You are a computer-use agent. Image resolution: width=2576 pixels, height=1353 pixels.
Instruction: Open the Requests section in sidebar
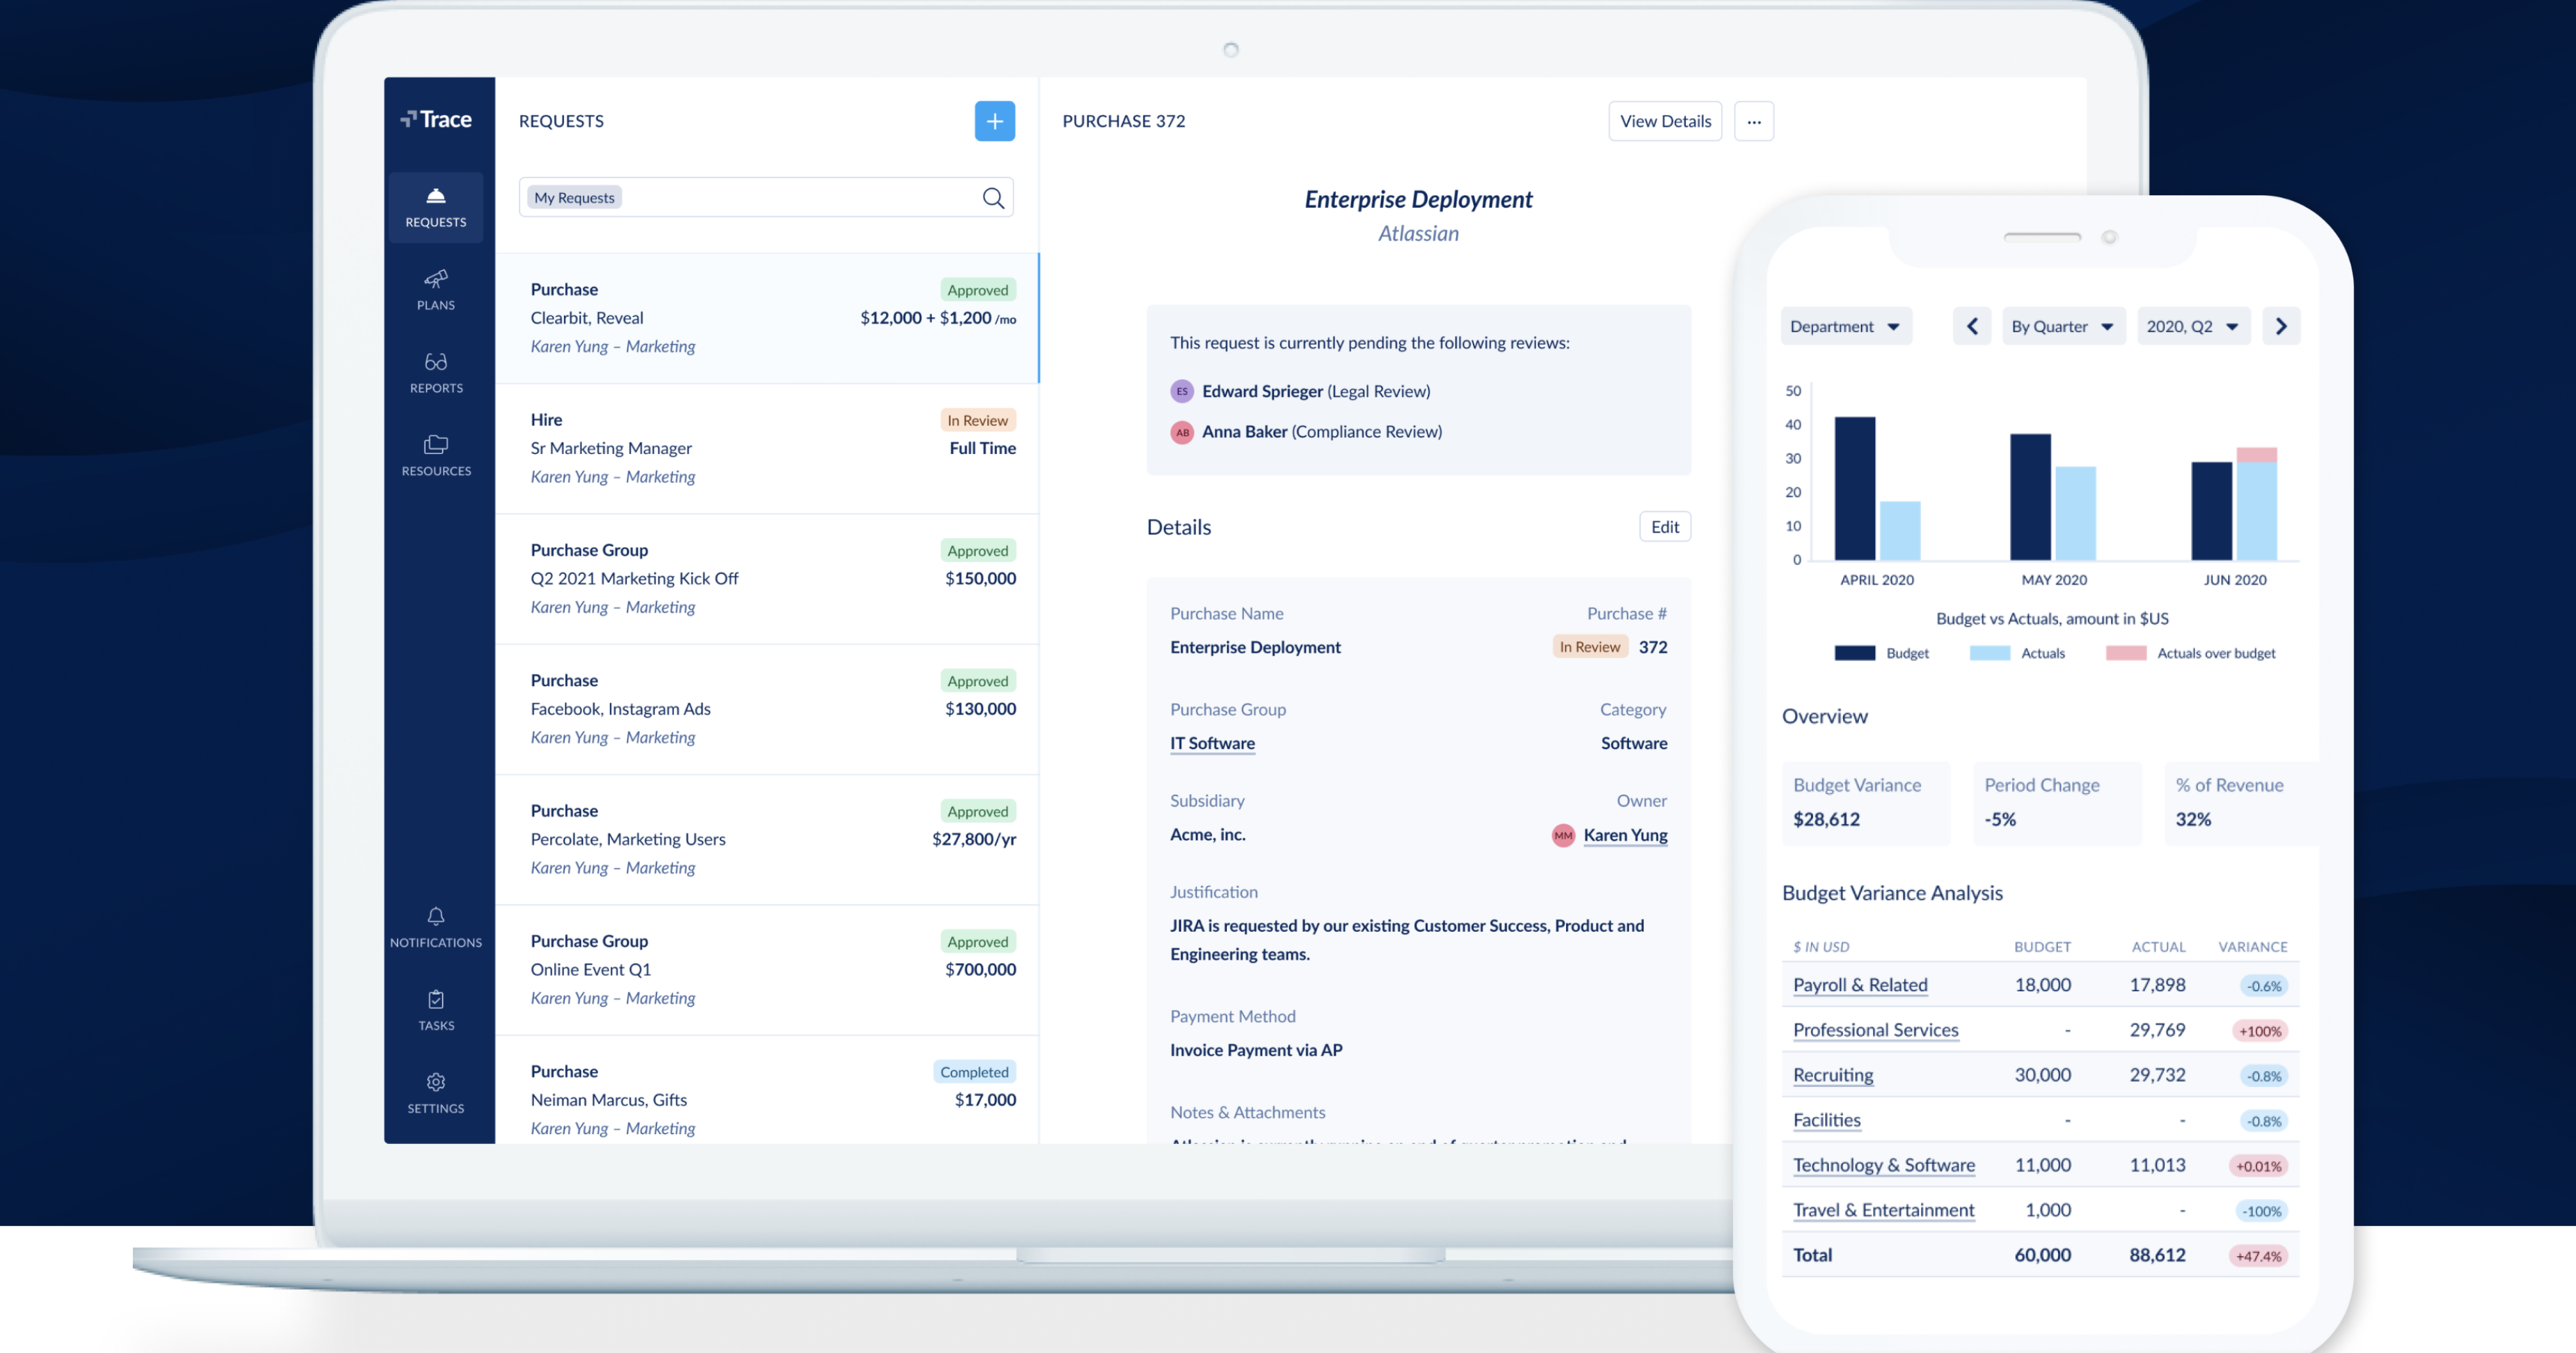point(436,207)
